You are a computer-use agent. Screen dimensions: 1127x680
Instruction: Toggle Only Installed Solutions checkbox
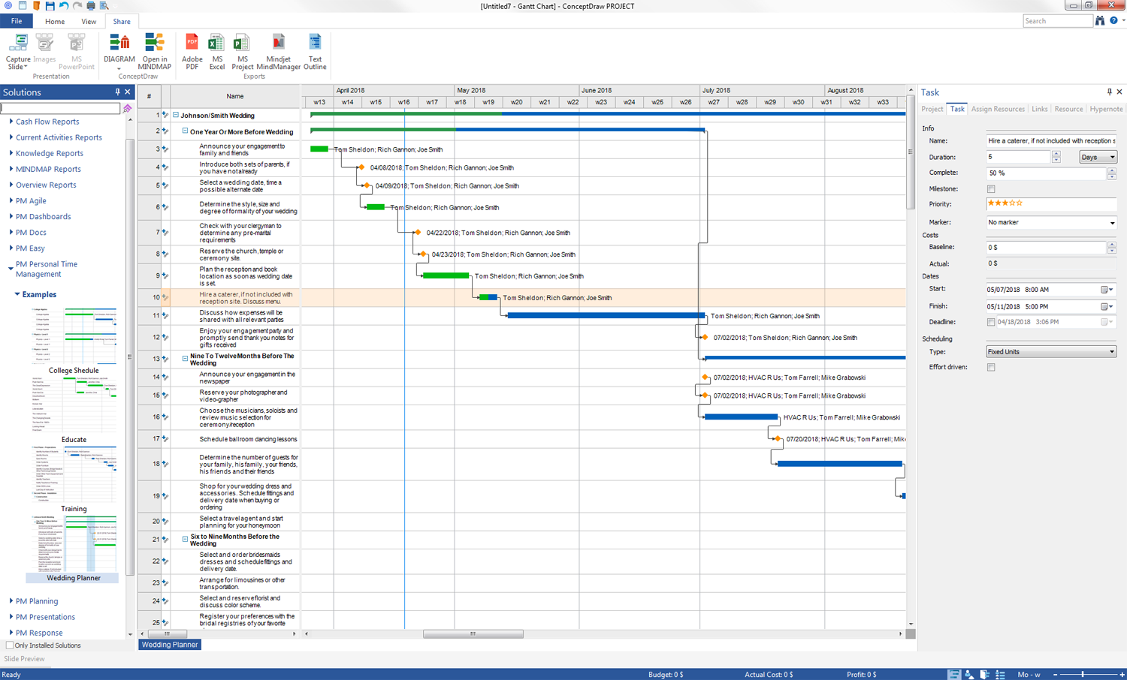pyautogui.click(x=10, y=645)
